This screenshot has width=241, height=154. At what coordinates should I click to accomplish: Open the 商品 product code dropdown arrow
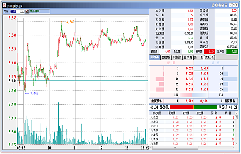point(22,12)
